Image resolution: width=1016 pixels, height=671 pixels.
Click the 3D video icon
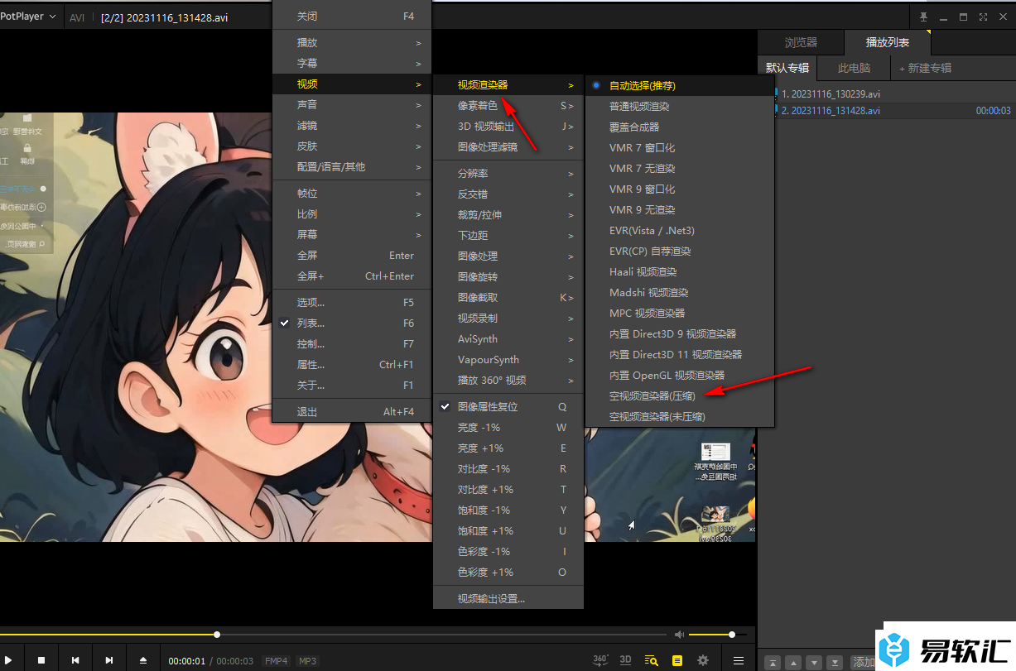[x=626, y=660]
